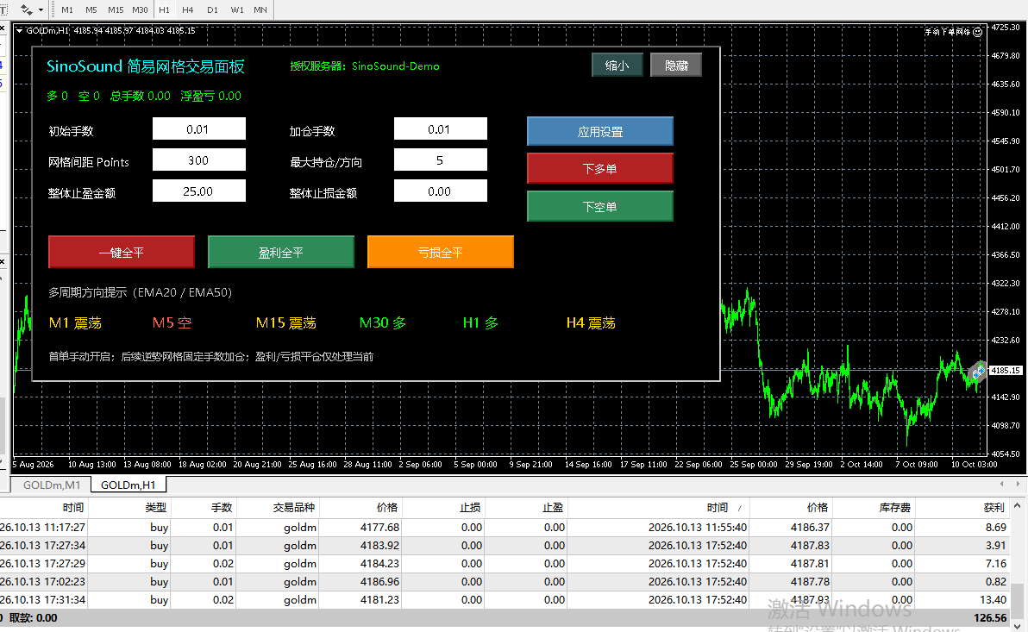Hide the panel with the 隐藏 button

click(x=676, y=65)
